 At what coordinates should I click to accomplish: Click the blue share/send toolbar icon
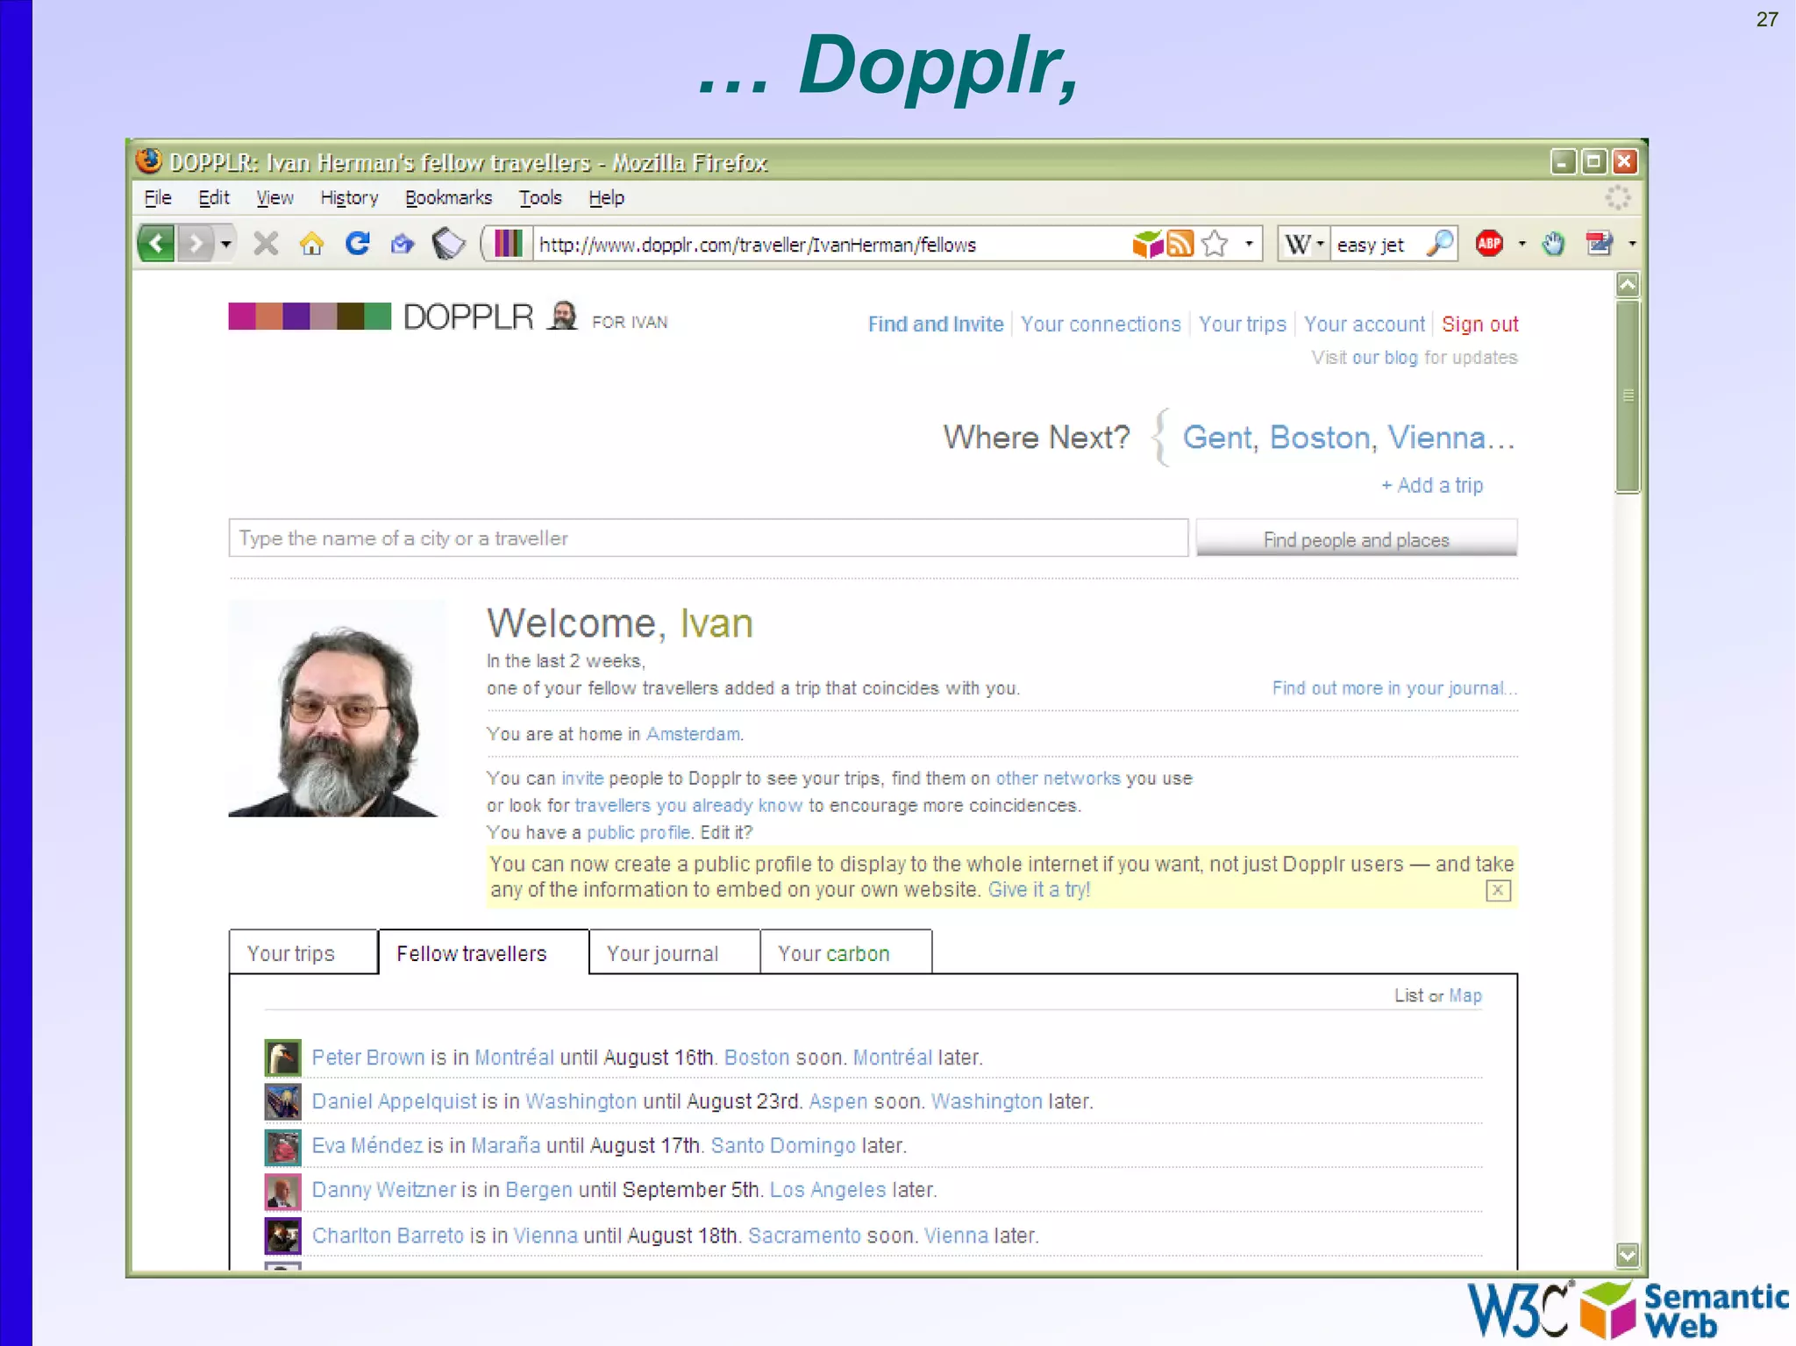[x=403, y=243]
